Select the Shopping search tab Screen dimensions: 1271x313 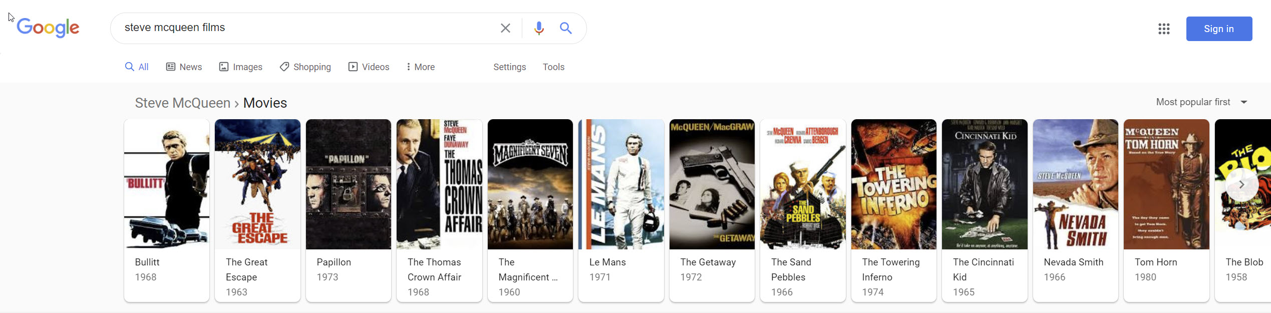pyautogui.click(x=305, y=67)
